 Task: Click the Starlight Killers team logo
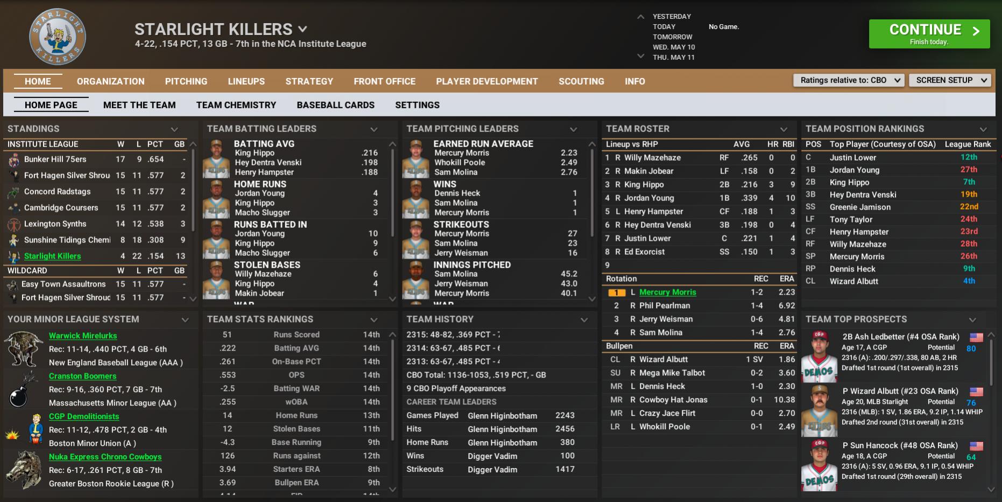pos(57,37)
